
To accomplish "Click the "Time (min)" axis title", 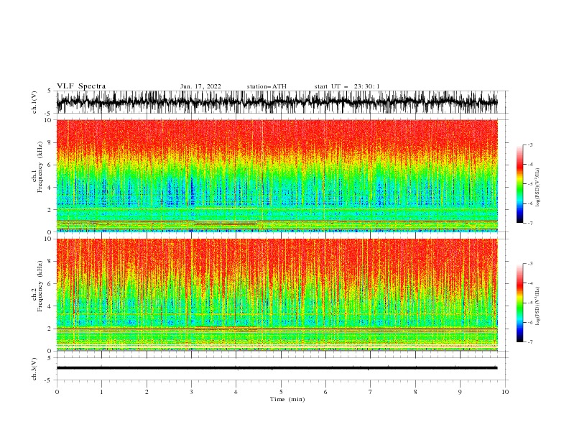I will point(287,399).
